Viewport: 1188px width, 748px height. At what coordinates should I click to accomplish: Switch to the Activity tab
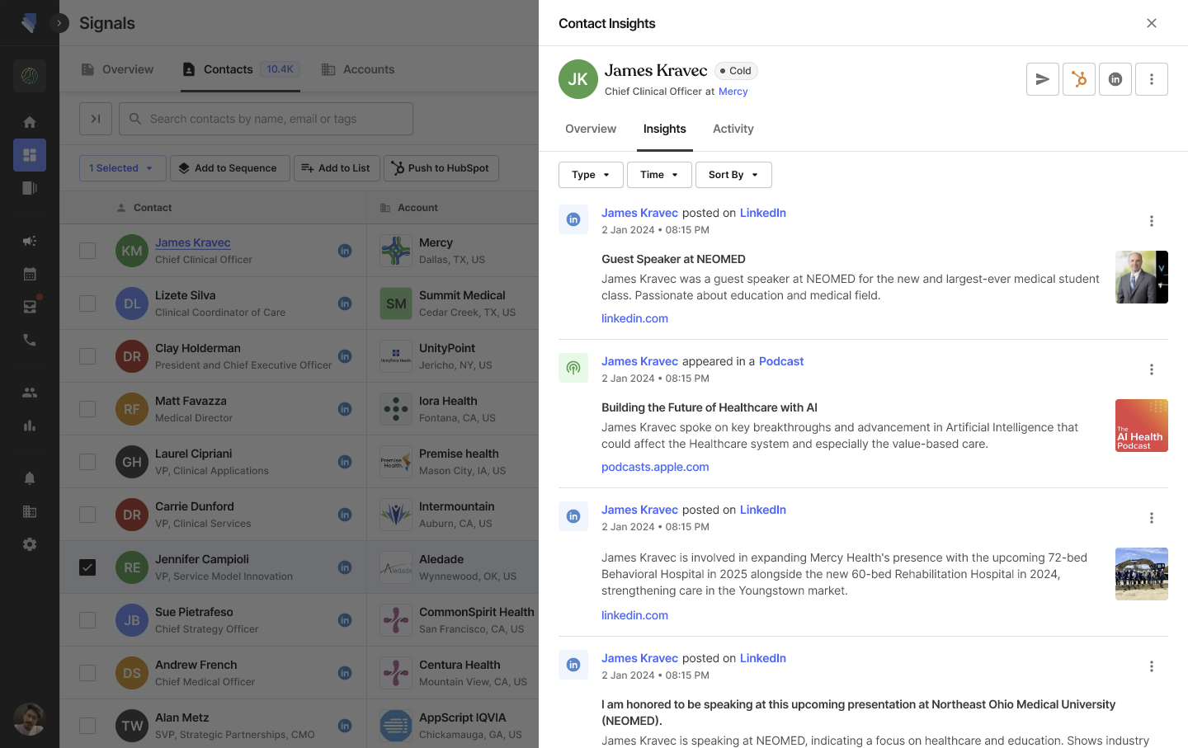(x=733, y=129)
